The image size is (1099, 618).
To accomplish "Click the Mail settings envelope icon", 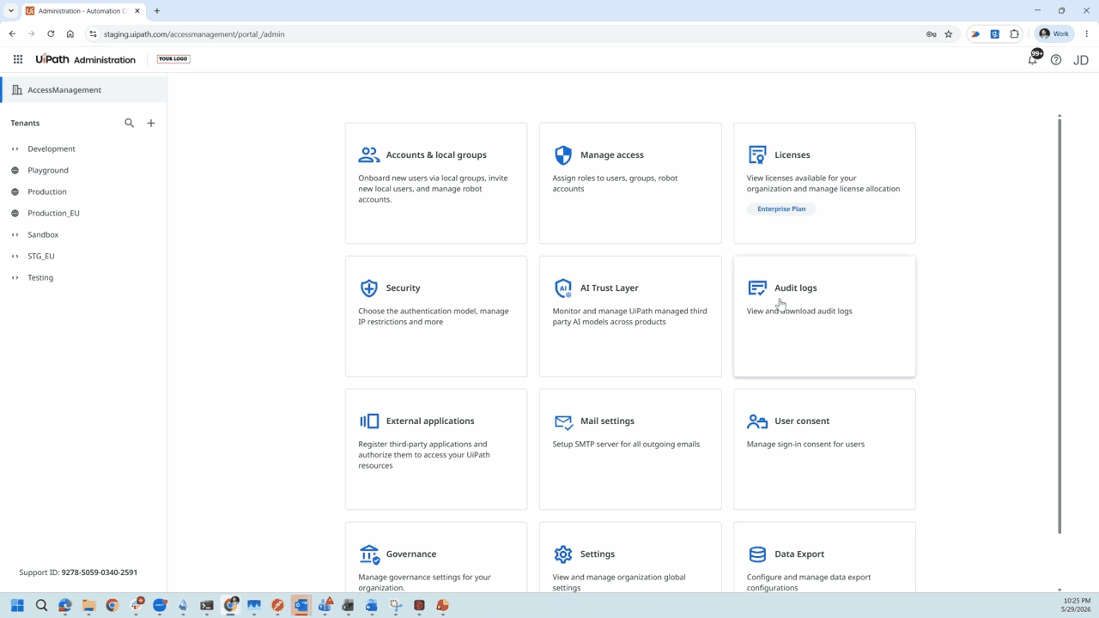I will [x=563, y=421].
